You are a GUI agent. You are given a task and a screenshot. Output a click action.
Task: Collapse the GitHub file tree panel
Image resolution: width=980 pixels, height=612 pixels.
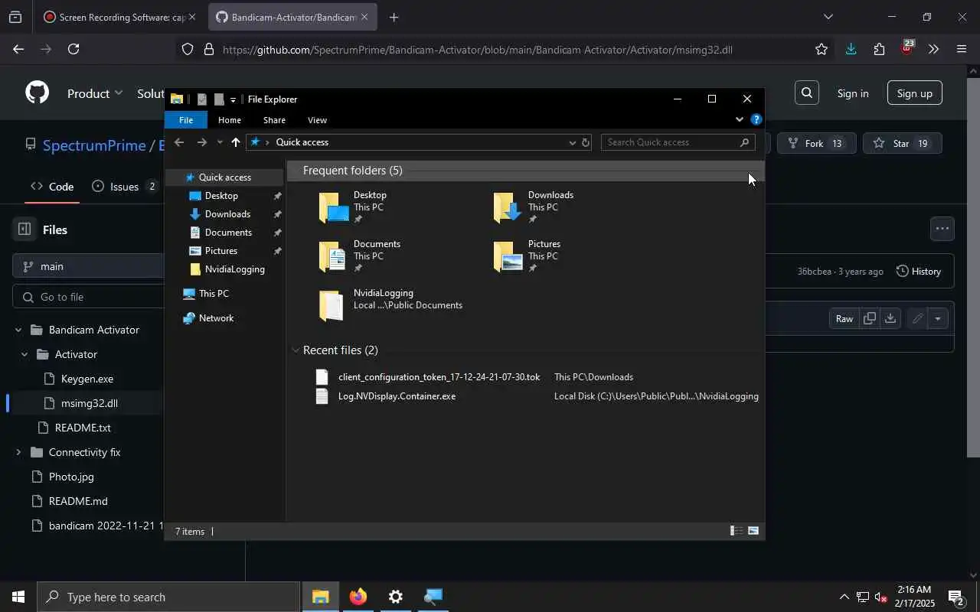click(x=24, y=229)
